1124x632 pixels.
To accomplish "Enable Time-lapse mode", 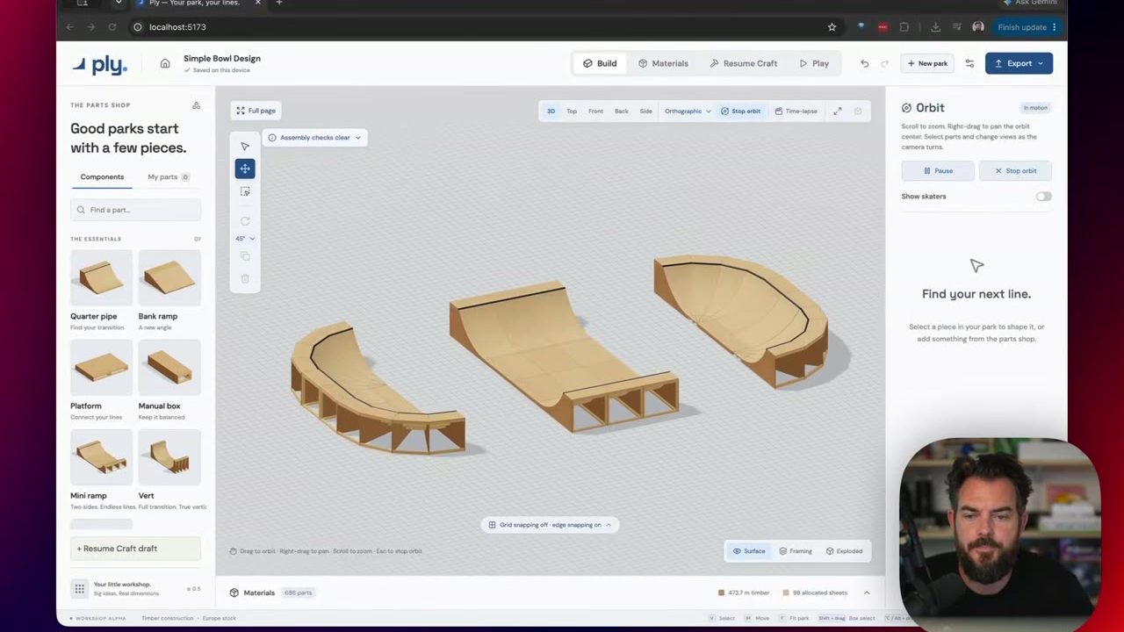I will pyautogui.click(x=796, y=111).
